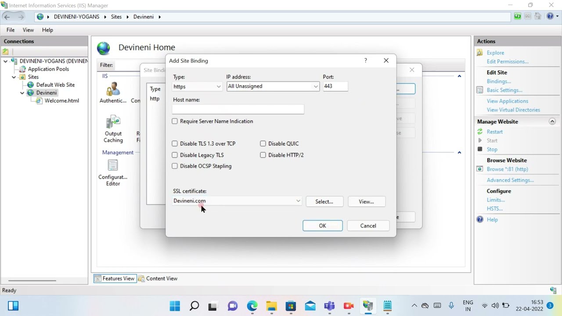The height and width of the screenshot is (316, 562).
Task: Click the back navigation arrow
Action: 7,17
